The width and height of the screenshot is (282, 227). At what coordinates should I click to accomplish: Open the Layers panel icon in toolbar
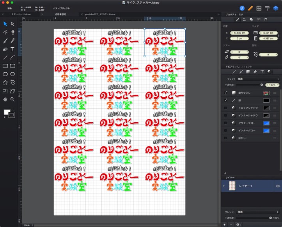pyautogui.click(x=275, y=8)
